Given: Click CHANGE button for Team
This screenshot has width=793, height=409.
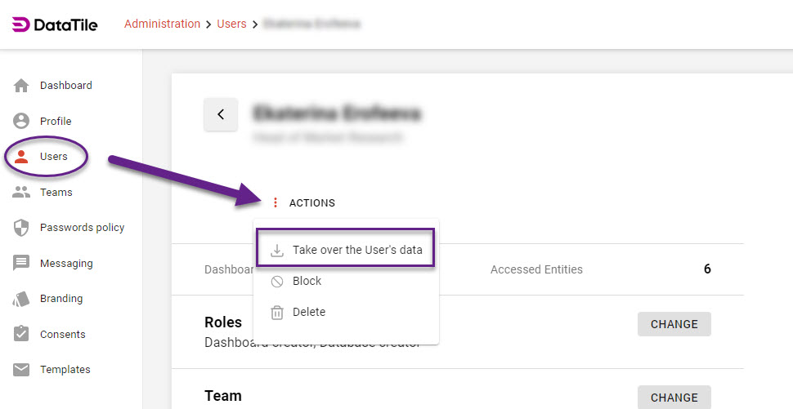Looking at the screenshot, I should pos(674,398).
